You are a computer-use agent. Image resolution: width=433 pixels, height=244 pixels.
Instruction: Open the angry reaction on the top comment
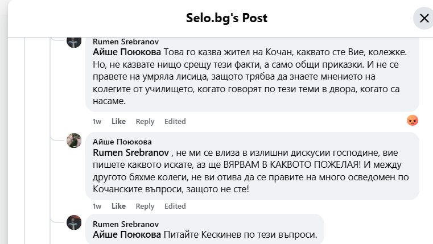click(413, 121)
